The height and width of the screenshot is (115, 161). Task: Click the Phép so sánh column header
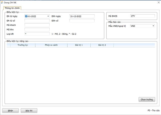click(51, 45)
